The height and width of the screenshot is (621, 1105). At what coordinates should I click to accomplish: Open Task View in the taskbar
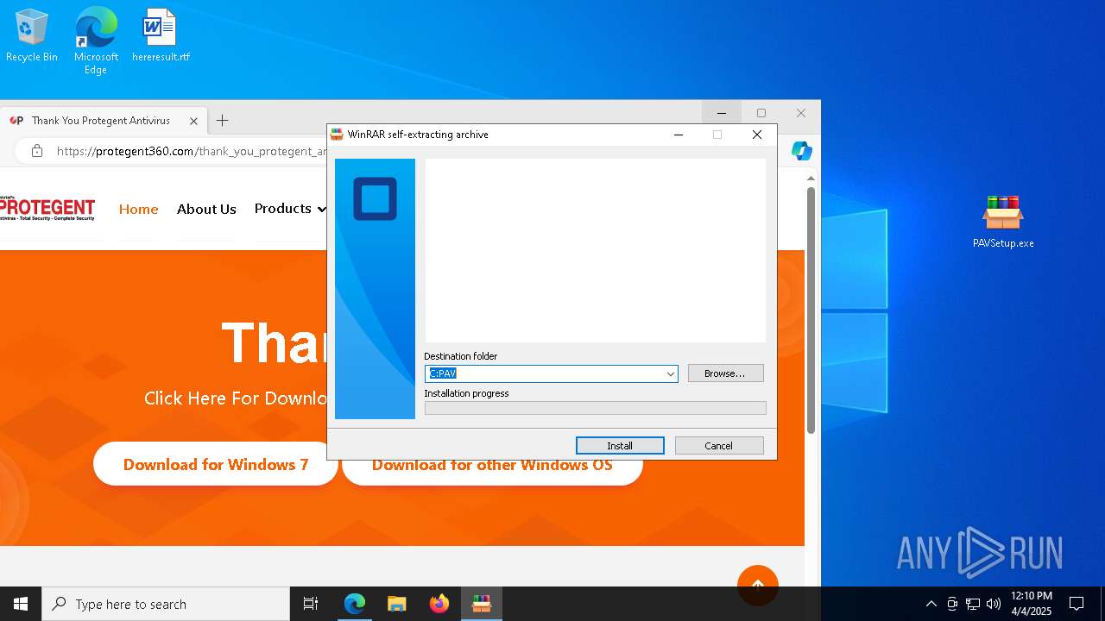click(311, 604)
